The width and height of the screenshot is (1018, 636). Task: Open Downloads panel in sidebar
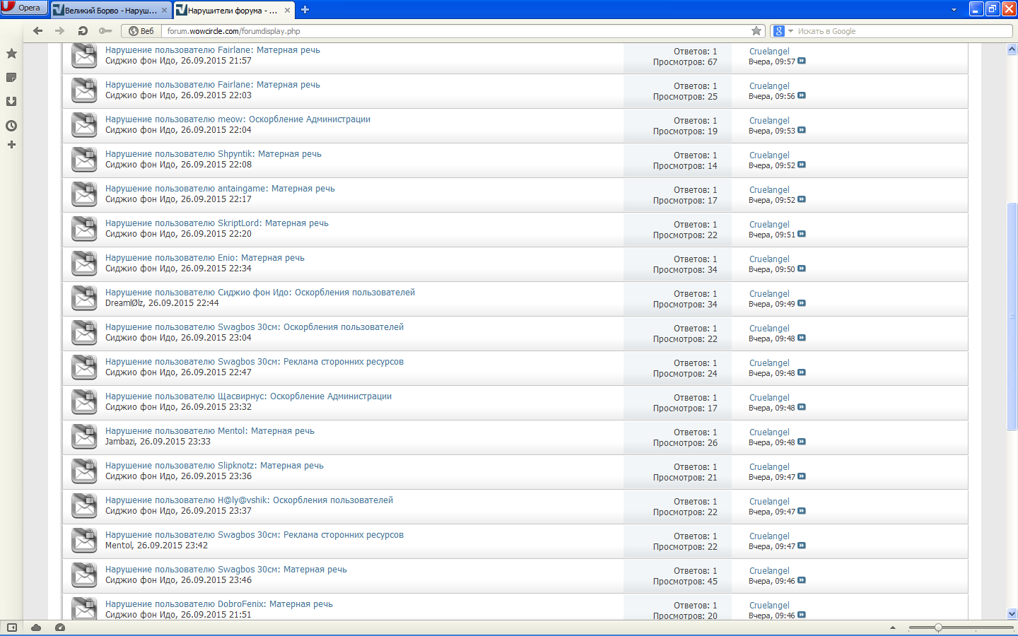tap(11, 102)
